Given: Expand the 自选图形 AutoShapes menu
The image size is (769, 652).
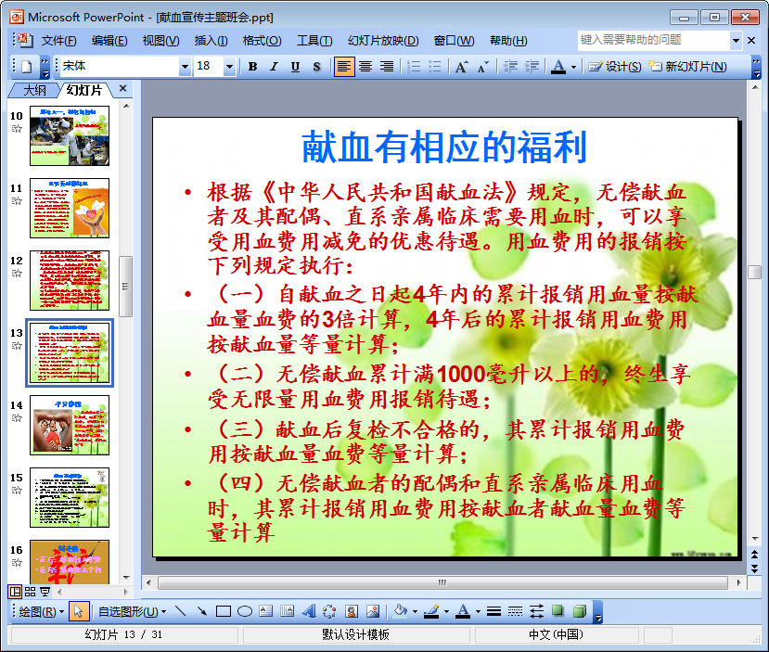Looking at the screenshot, I should point(132,611).
